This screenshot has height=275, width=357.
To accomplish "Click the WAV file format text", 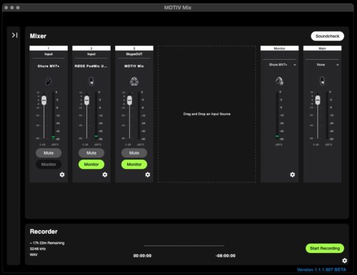I will pyautogui.click(x=34, y=254).
